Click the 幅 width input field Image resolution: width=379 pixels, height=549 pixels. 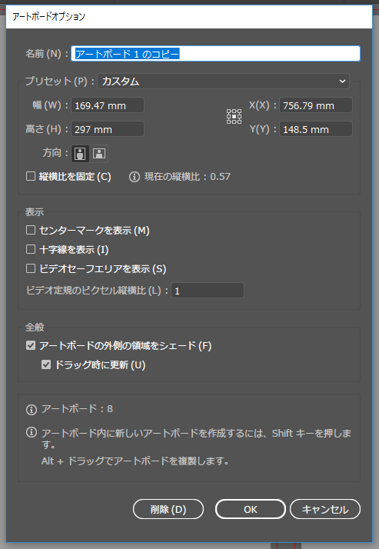pyautogui.click(x=108, y=105)
